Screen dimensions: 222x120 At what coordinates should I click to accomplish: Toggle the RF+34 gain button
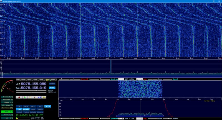tap(48, 106)
